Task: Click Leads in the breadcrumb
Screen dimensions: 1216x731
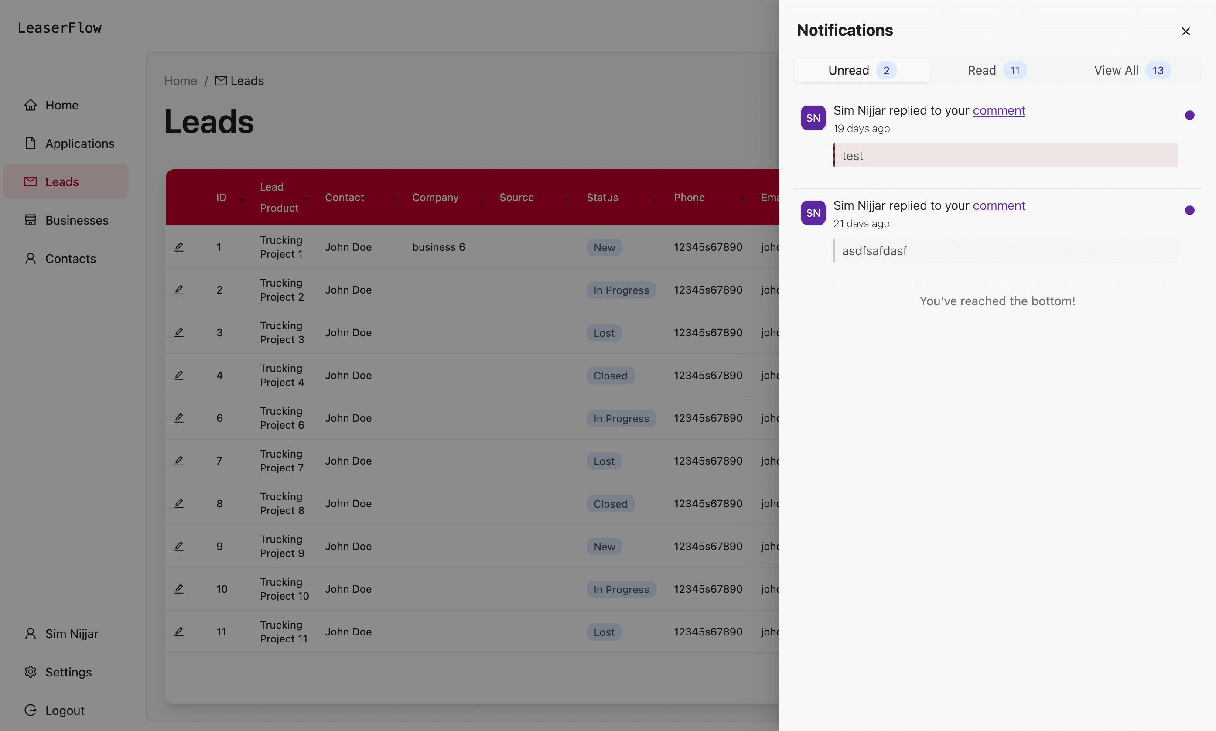Action: point(240,81)
